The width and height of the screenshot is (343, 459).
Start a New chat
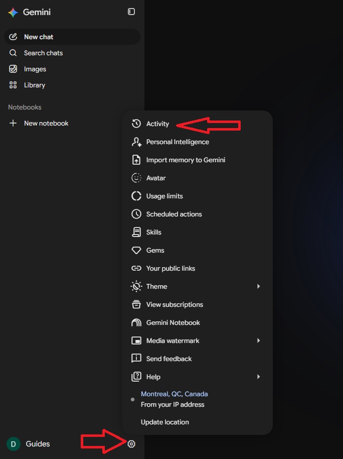click(72, 37)
